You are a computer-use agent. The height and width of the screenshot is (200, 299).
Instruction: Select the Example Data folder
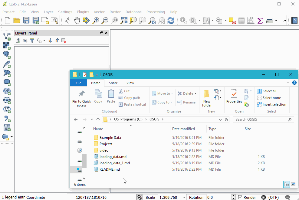coord(110,137)
